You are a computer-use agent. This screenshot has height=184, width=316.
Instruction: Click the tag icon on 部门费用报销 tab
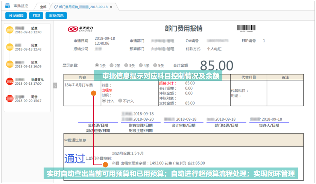[56, 7]
